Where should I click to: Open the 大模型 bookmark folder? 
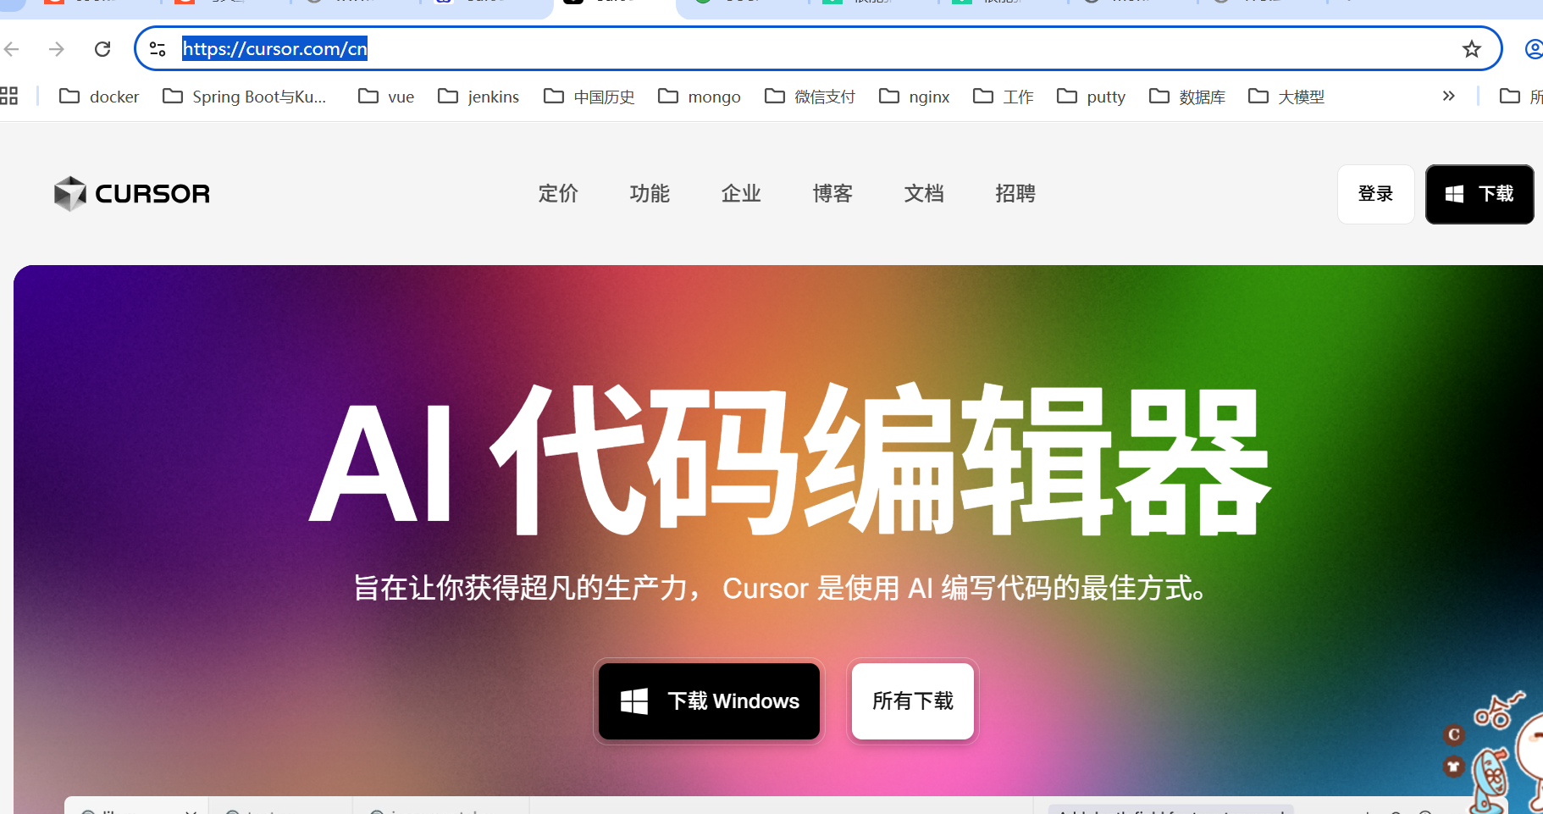tap(1286, 97)
